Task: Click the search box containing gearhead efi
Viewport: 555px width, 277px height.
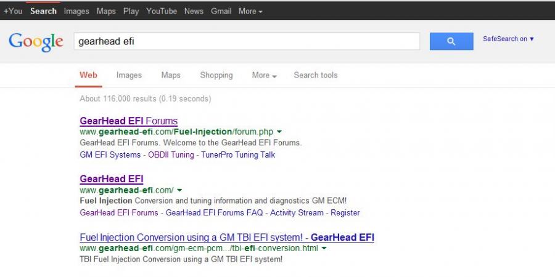Action: click(247, 41)
